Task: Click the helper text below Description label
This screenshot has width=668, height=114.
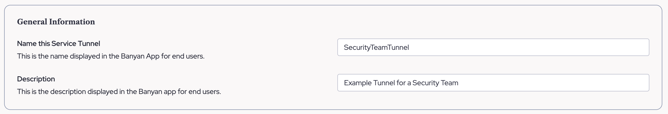Action: [x=119, y=92]
